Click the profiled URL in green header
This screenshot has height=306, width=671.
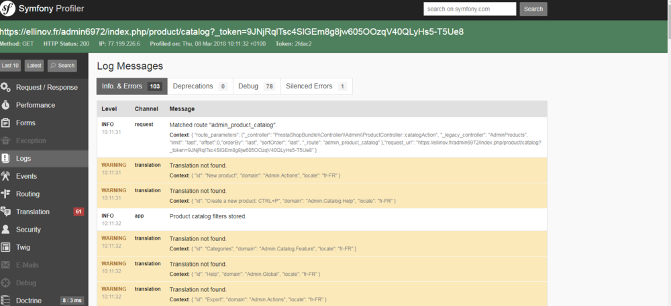point(232,32)
